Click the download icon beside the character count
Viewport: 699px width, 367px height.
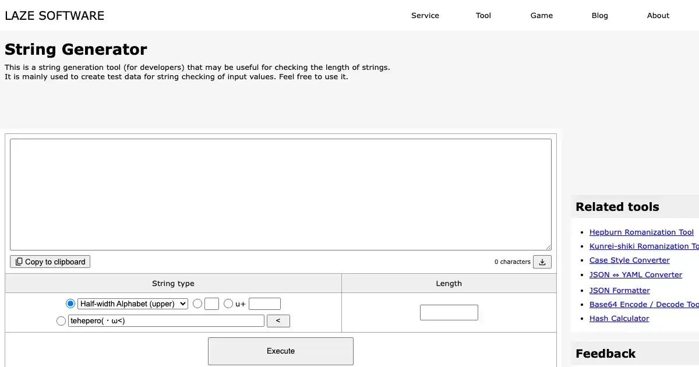point(542,262)
